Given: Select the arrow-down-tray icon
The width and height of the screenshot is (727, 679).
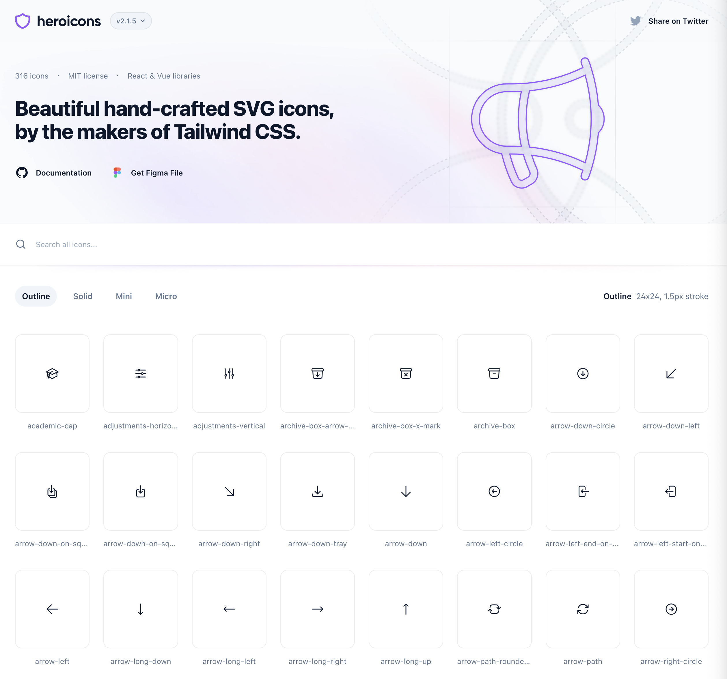Looking at the screenshot, I should (317, 491).
